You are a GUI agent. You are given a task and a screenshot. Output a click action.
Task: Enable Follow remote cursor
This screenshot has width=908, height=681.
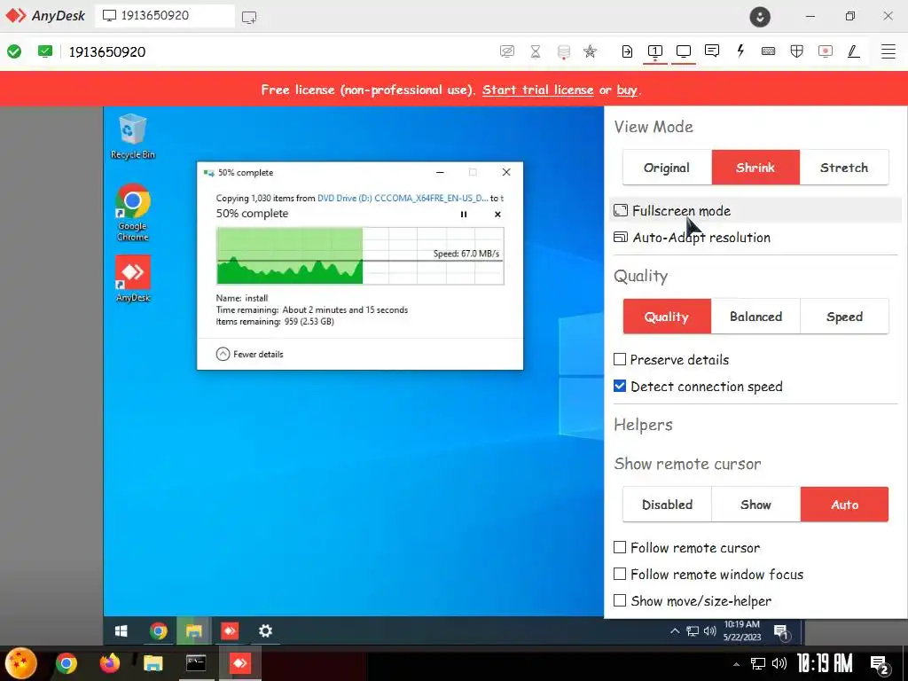(620, 547)
